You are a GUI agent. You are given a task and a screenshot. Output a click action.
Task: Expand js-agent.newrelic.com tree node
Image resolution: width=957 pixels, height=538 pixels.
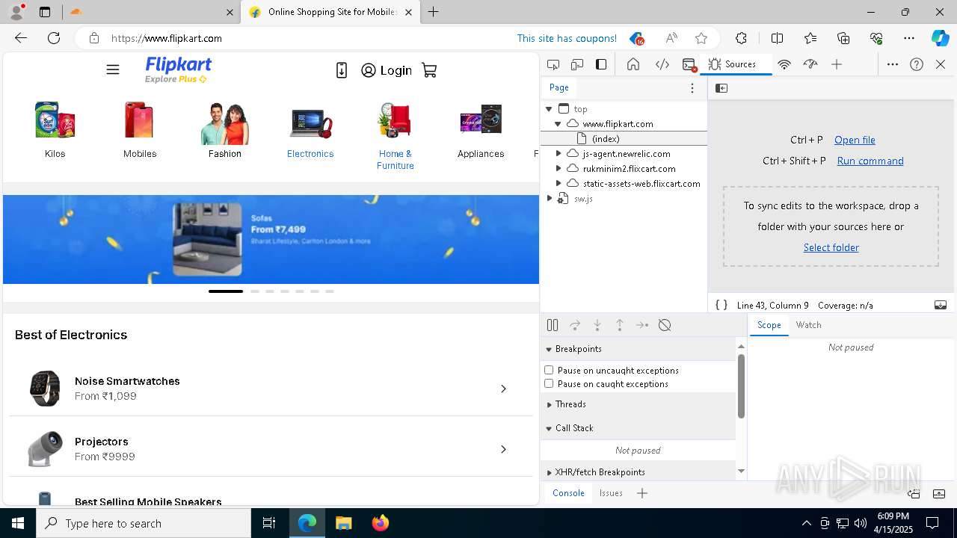tap(558, 153)
